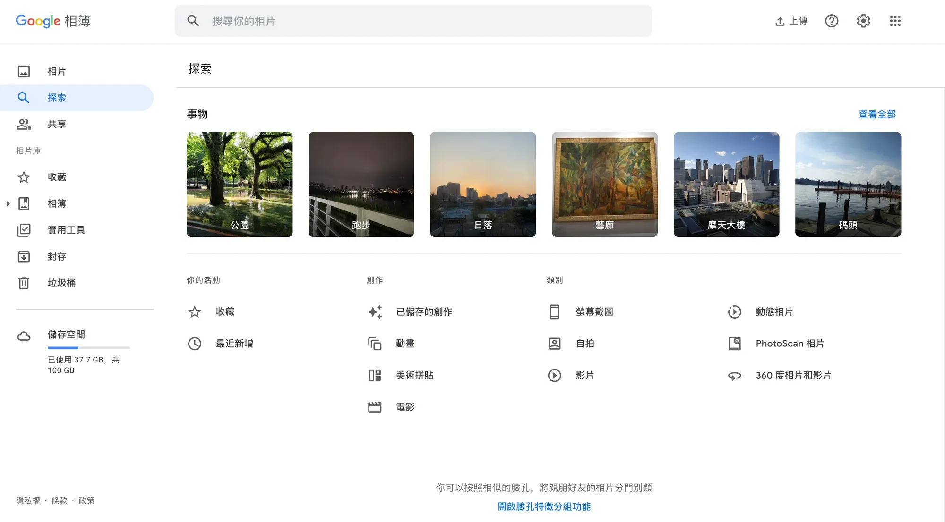Focus the 搜尋你的相片 search field

(413, 21)
